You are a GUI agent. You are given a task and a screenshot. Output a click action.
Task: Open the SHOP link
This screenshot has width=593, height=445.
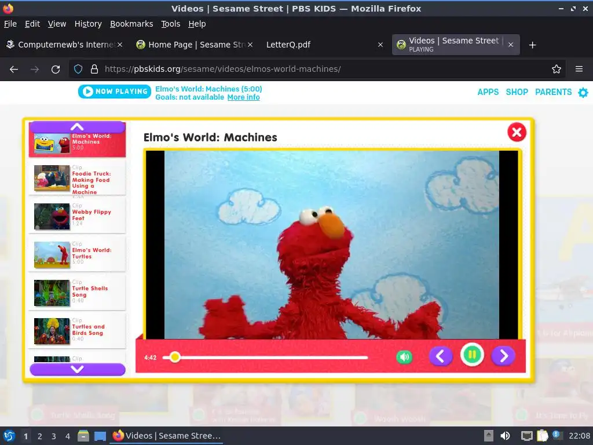tap(517, 92)
